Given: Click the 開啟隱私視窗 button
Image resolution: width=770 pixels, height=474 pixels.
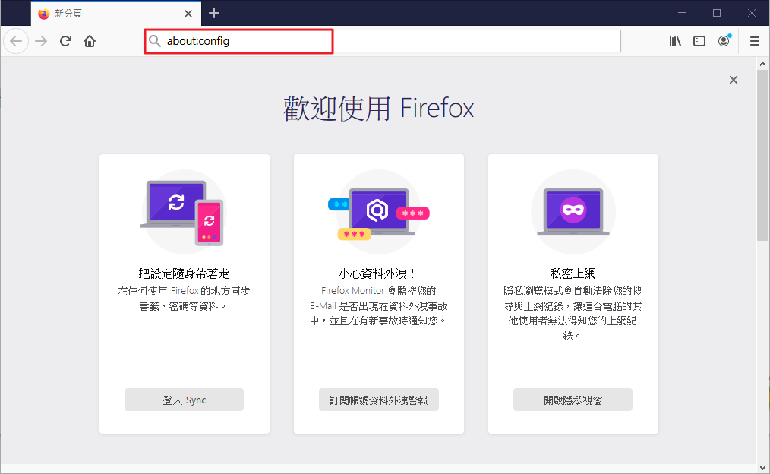Looking at the screenshot, I should pos(573,400).
